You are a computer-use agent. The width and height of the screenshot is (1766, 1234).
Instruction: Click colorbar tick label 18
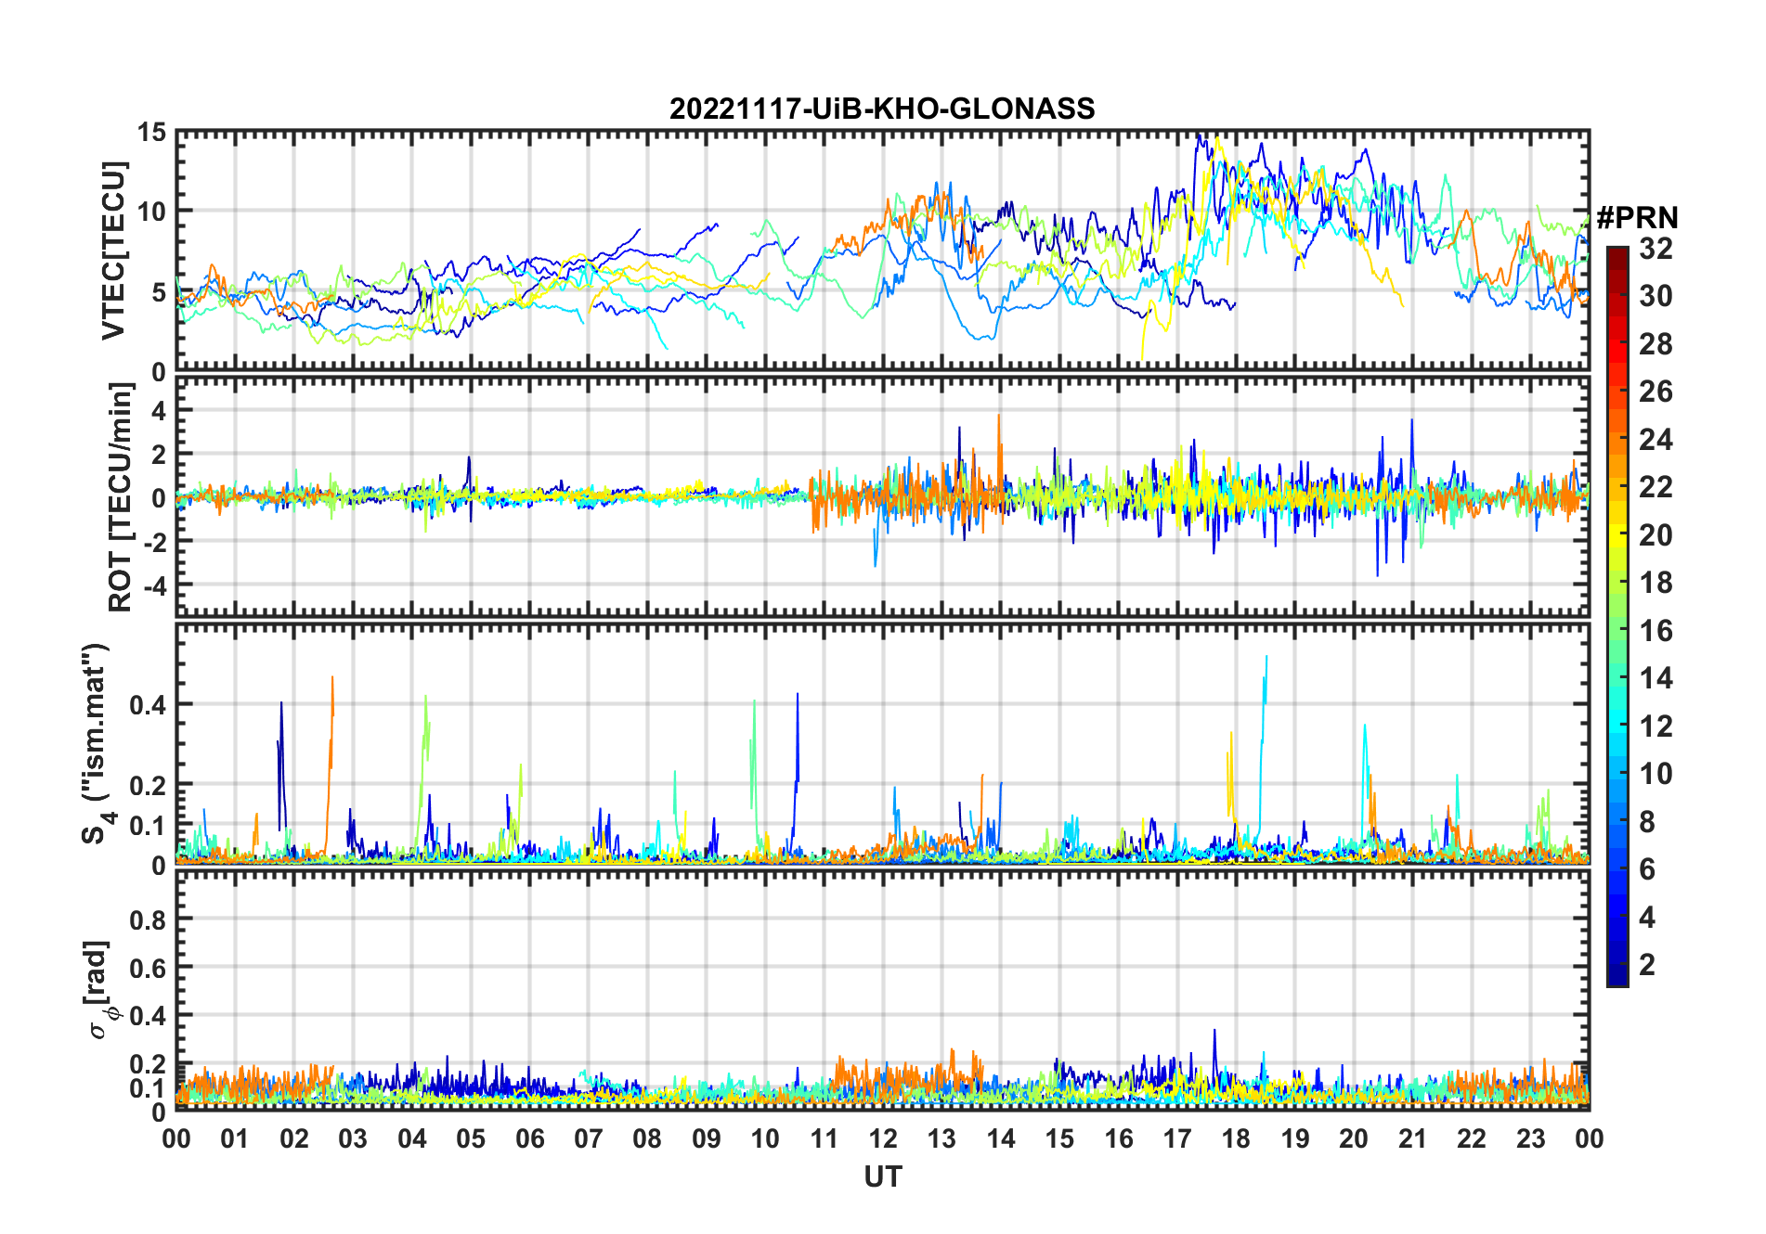[x=1656, y=583]
